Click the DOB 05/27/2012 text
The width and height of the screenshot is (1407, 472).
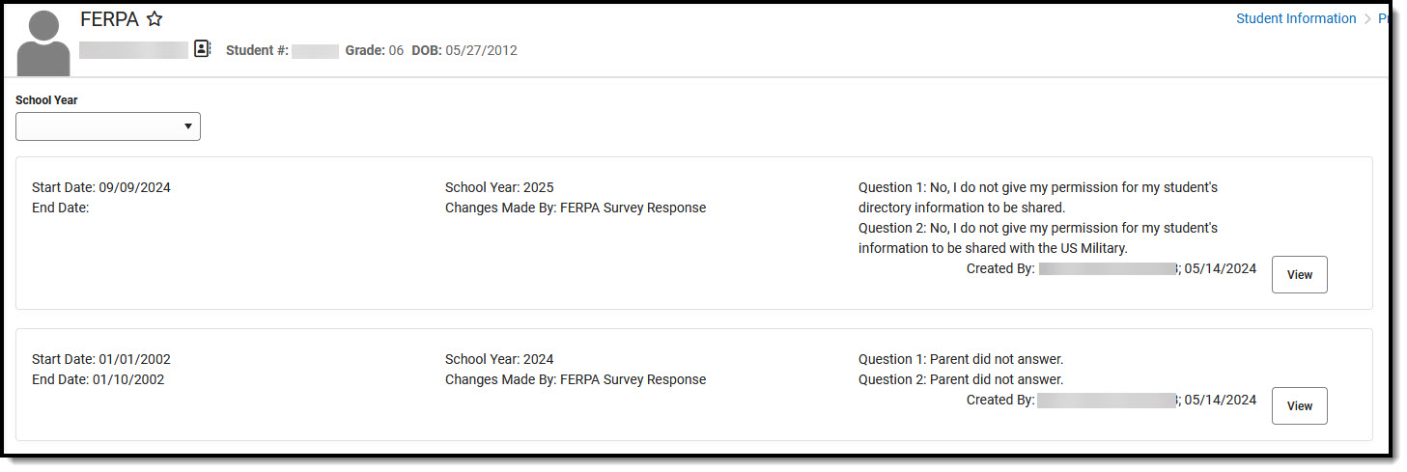[x=464, y=50]
